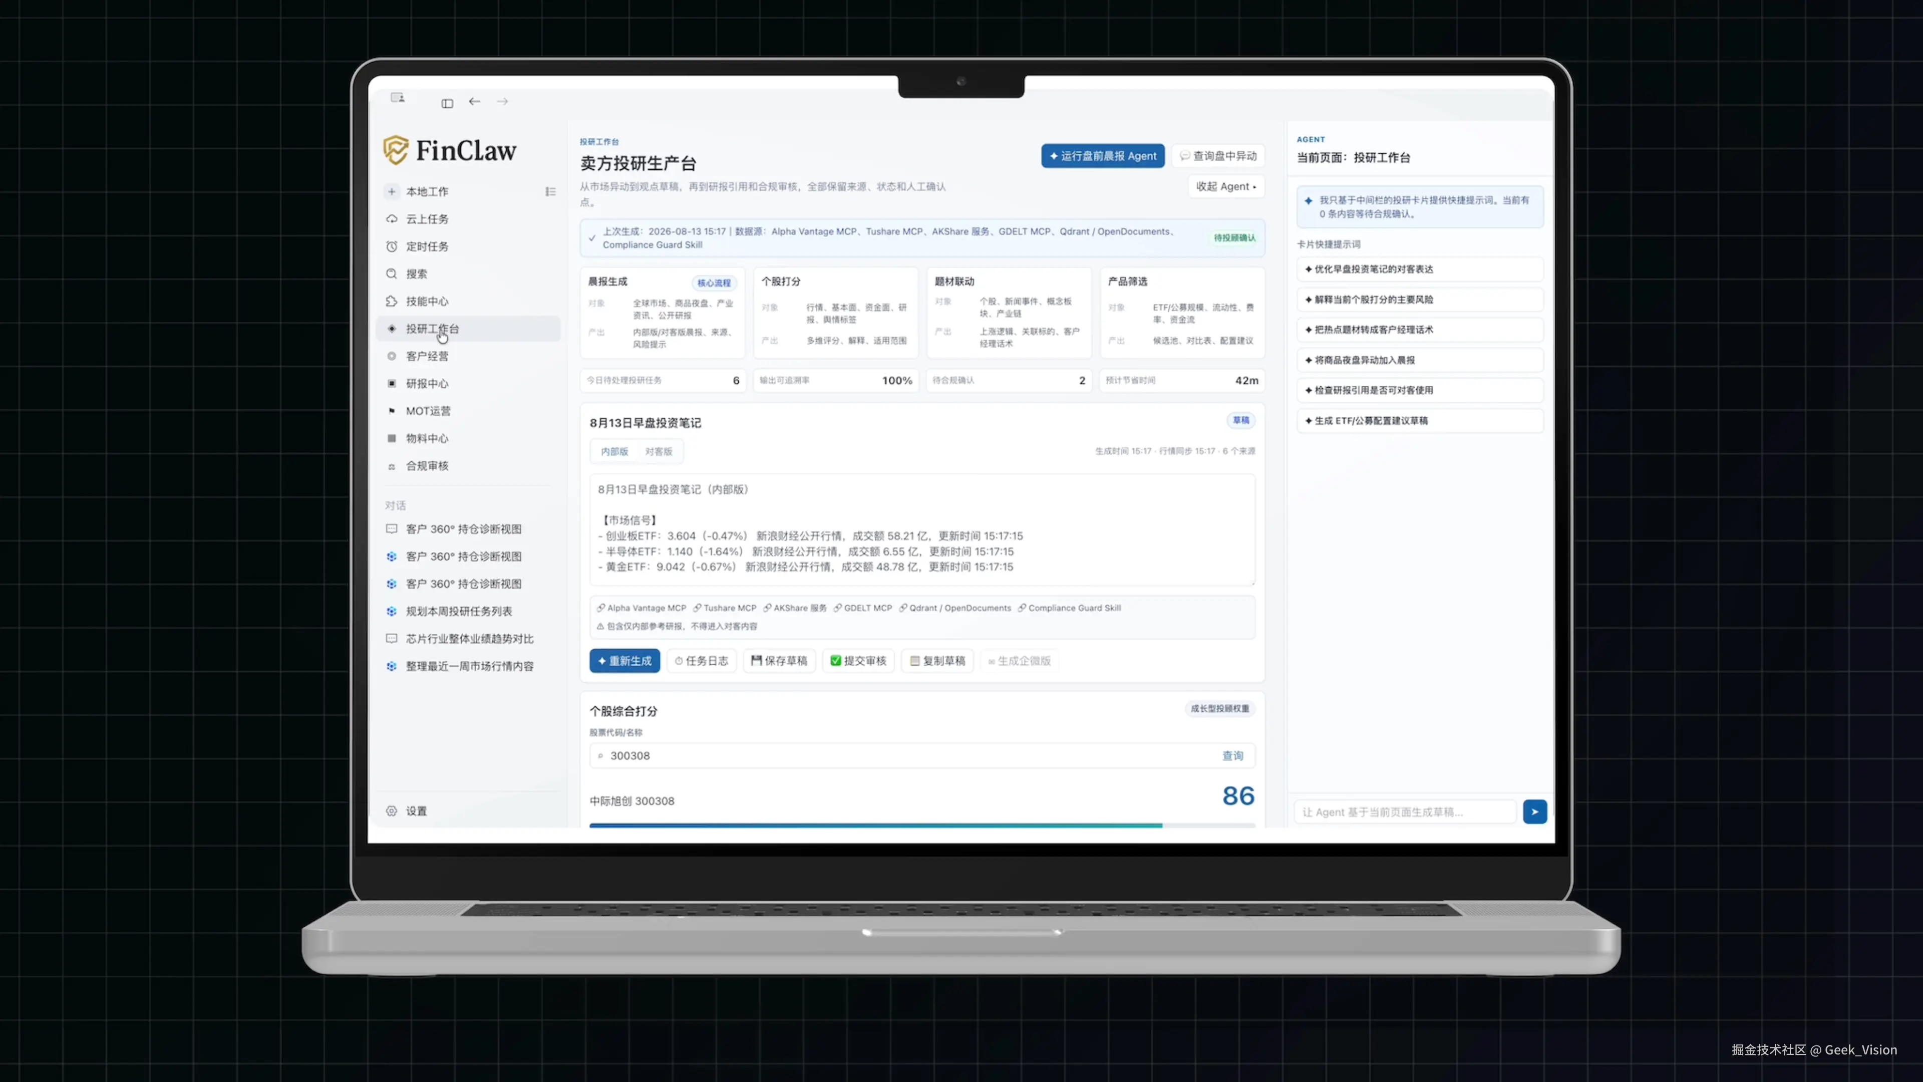Open the list icon right of 本地工作
The image size is (1923, 1082).
coord(550,192)
